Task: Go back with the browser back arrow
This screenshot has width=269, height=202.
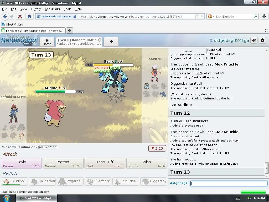Action: (x=5, y=16)
